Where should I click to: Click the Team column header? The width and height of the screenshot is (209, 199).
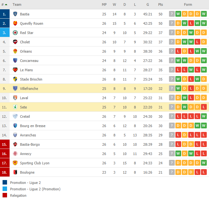[x=17, y=4]
